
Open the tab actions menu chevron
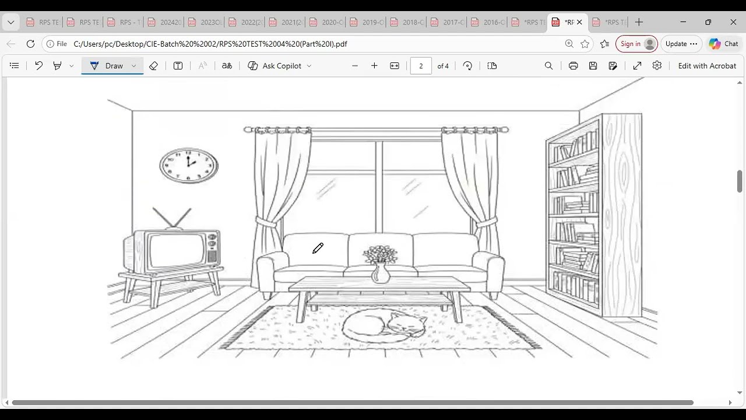click(10, 22)
